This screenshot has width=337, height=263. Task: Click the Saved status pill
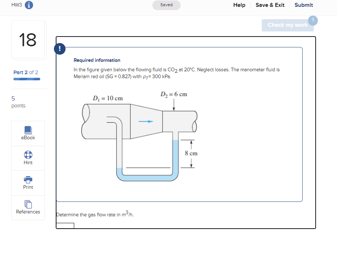click(166, 5)
